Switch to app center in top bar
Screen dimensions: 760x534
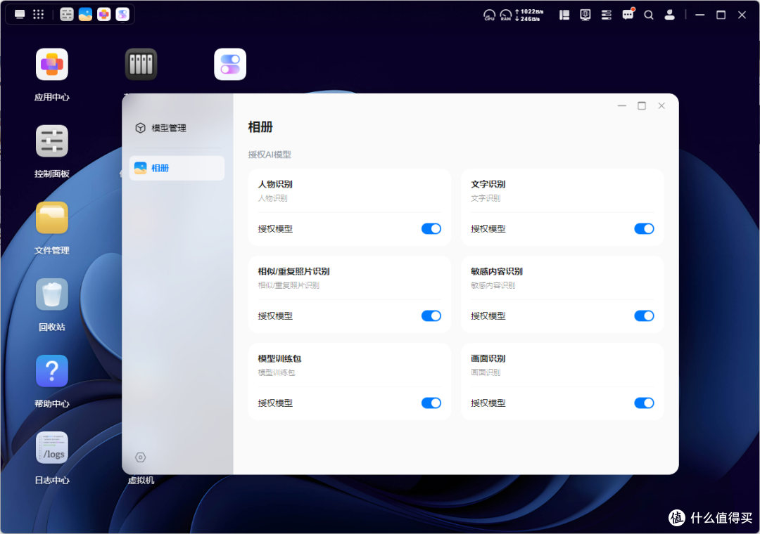pos(103,15)
